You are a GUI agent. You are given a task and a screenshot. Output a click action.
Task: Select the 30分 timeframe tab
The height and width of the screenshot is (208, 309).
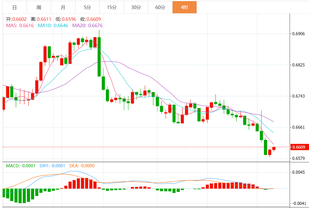(x=136, y=7)
